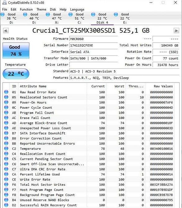Click the Thres... column header
Screen dimensions: 182x208
tap(135, 86)
